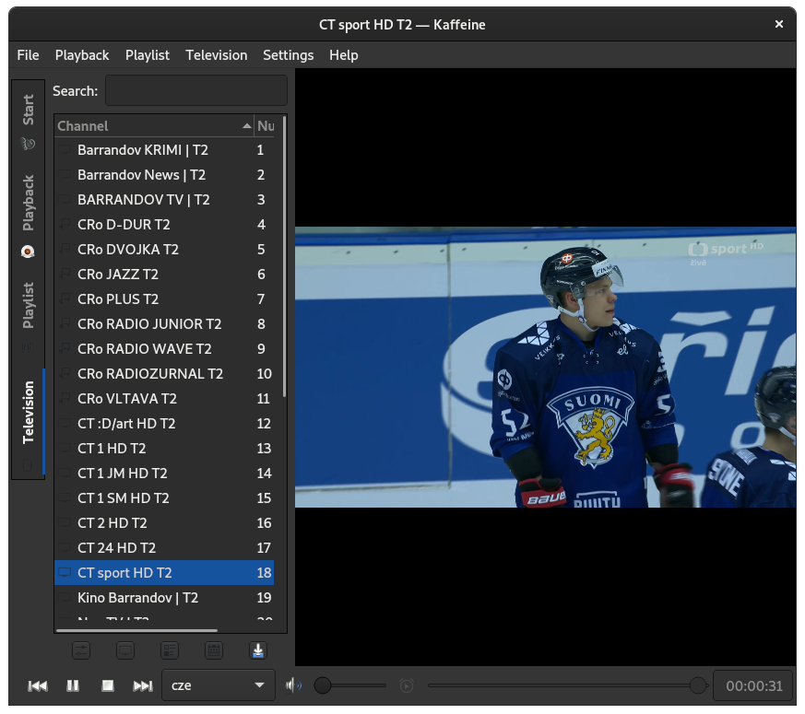The image size is (805, 714).
Task: Click the TV icon beside CT sport HD T2
Action: (65, 572)
